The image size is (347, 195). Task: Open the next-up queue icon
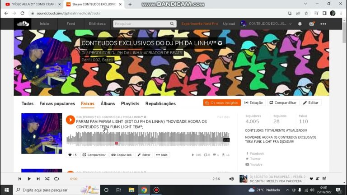(x=324, y=179)
